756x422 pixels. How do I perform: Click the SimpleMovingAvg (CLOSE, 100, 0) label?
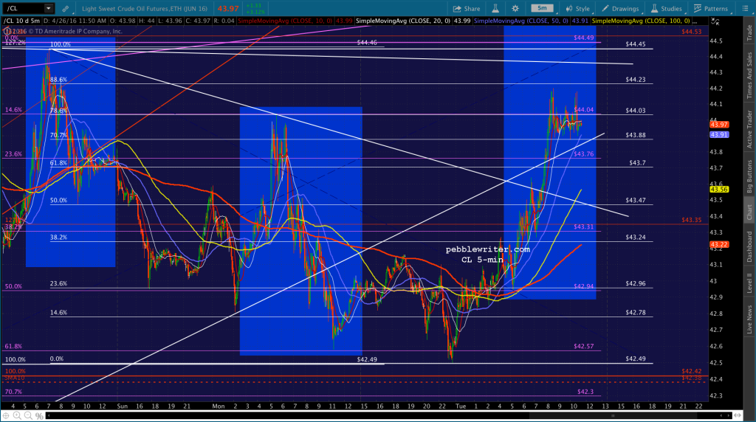(641, 21)
